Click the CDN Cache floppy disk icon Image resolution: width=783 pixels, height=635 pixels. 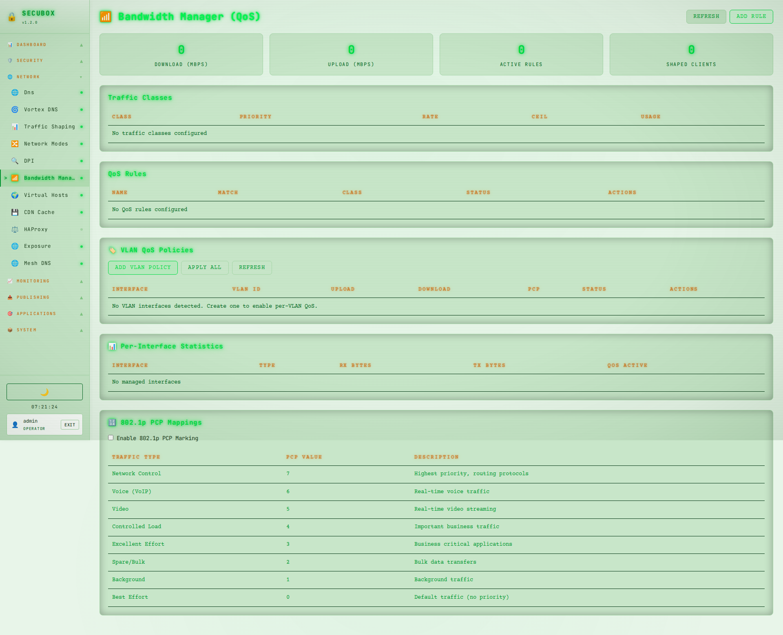tap(15, 212)
